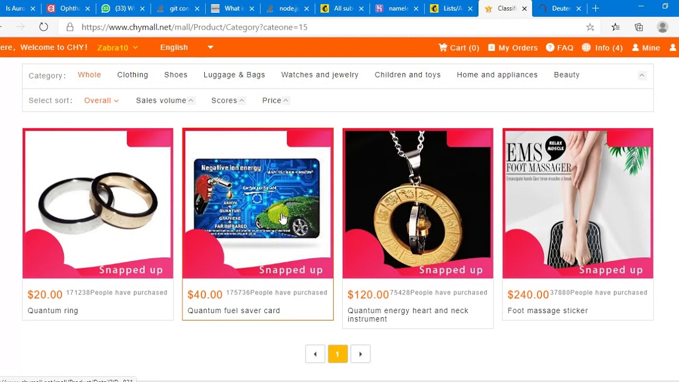Open new browser tab plus button
This screenshot has width=679, height=382.
[596, 8]
